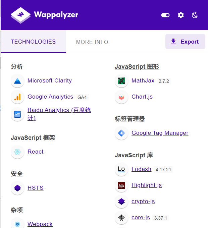This screenshot has height=228, width=208.
Task: Click the Lodash Lo icon
Action: (121, 169)
